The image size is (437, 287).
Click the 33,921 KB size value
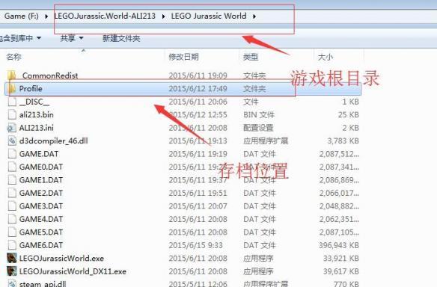click(341, 259)
